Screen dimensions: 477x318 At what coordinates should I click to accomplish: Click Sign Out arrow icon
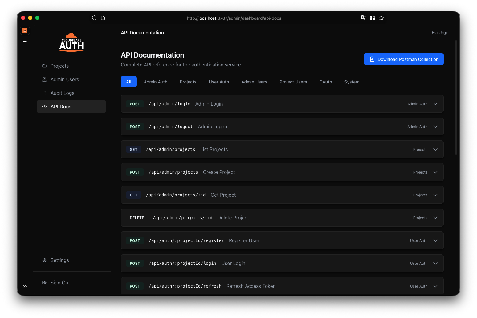(x=44, y=283)
